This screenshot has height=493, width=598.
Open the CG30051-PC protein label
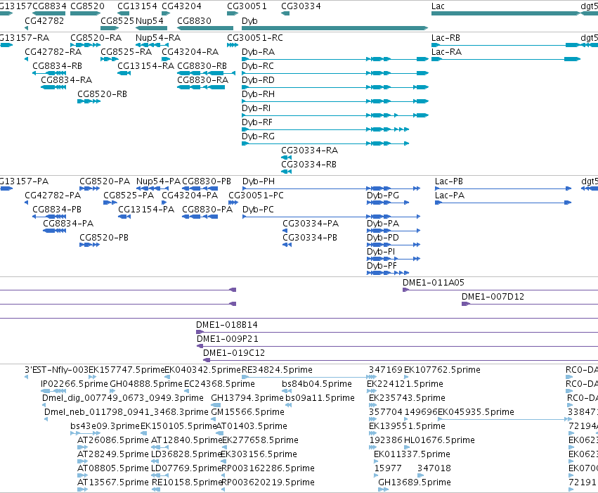click(256, 196)
